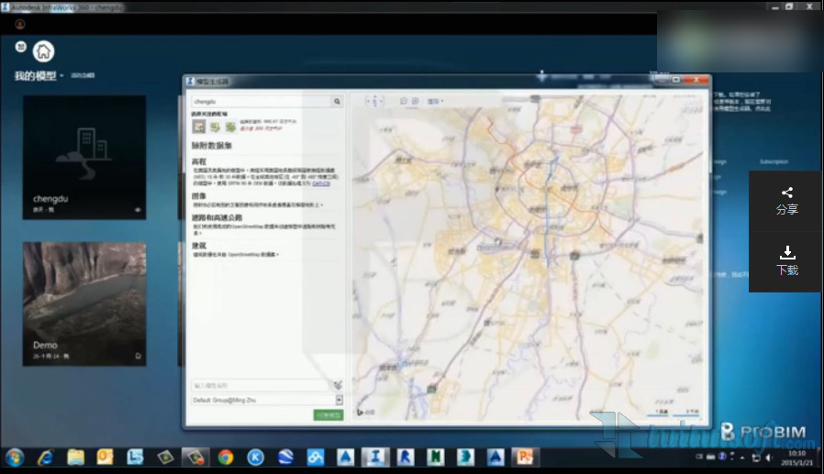Click the Home icon in InfraWorks
The width and height of the screenshot is (824, 474).
pos(43,51)
